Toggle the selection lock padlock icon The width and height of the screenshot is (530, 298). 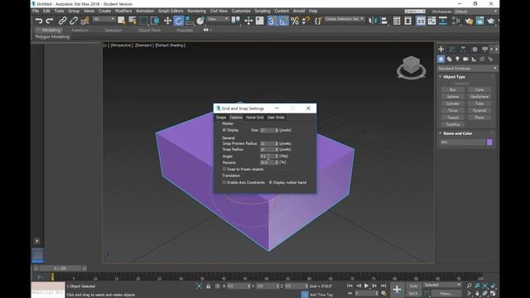pyautogui.click(x=208, y=286)
